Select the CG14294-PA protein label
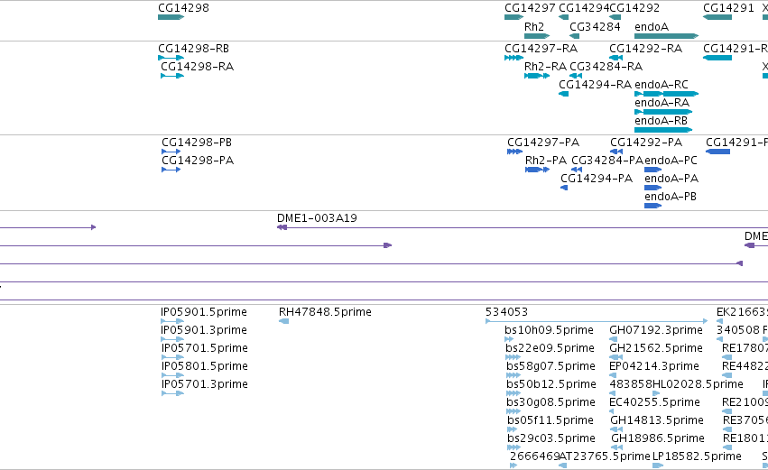The width and height of the screenshot is (768, 470). click(597, 179)
